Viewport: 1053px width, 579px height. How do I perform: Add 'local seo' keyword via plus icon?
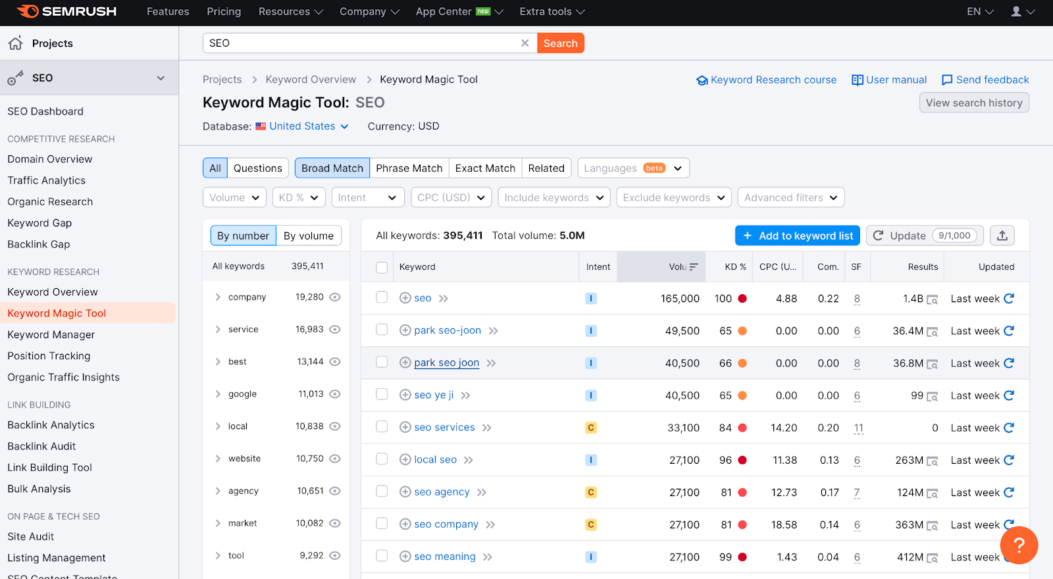405,459
